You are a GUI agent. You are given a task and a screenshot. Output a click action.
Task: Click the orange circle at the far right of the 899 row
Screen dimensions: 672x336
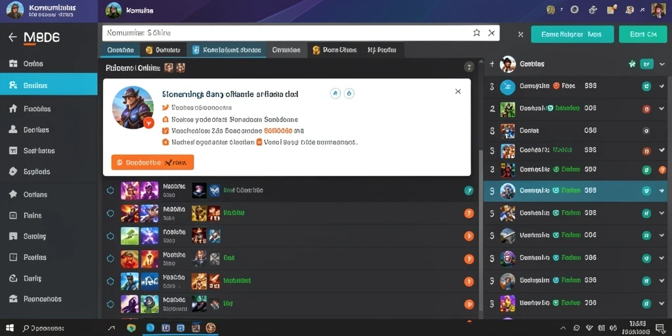tap(662, 170)
